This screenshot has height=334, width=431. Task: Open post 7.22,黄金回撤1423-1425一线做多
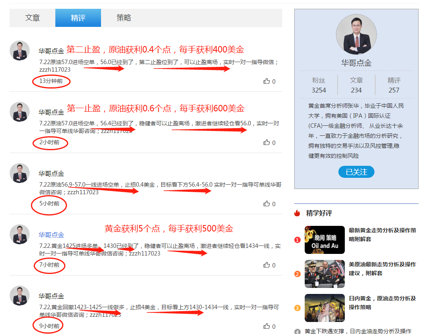(159, 311)
